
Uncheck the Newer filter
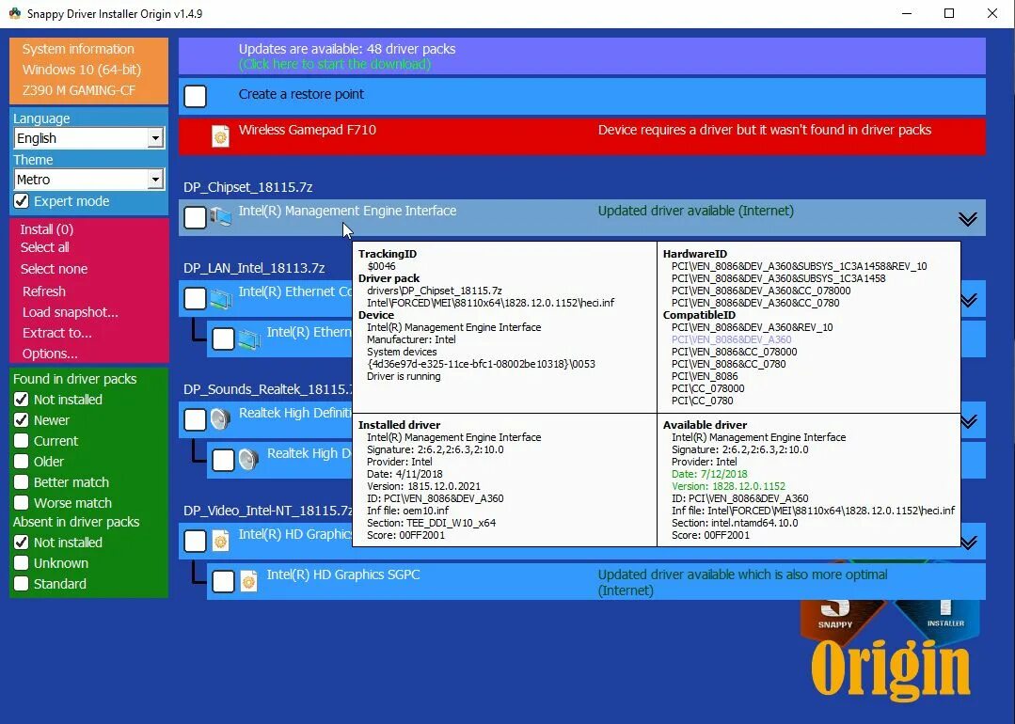[22, 420]
